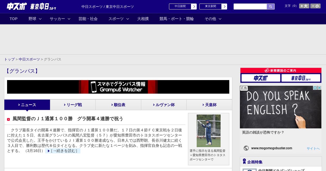Click the 中スポ subscription banner button
326x171 pixels.
pyautogui.click(x=261, y=78)
